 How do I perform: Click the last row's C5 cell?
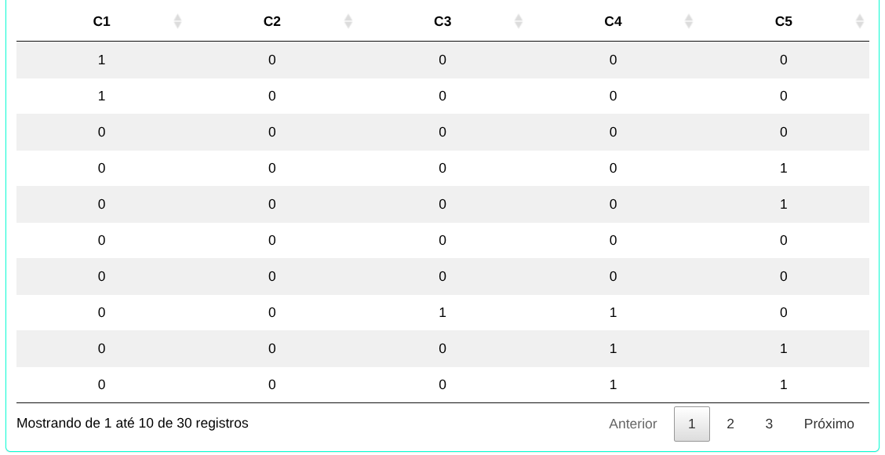point(783,384)
